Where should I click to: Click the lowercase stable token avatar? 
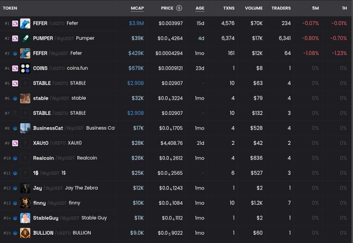coord(25,98)
